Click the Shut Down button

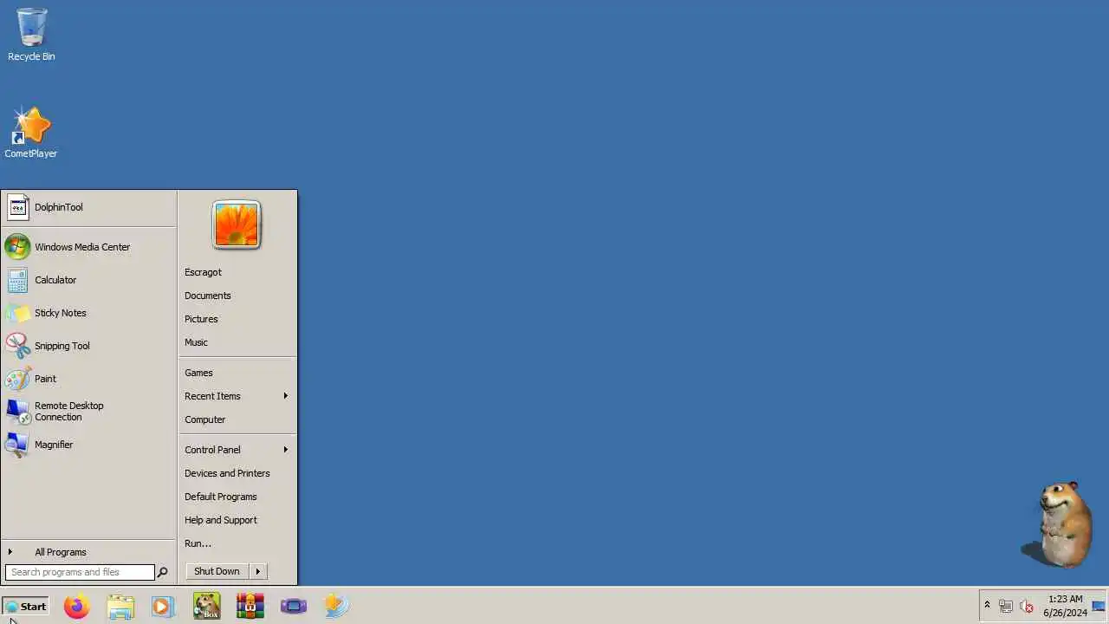click(217, 571)
